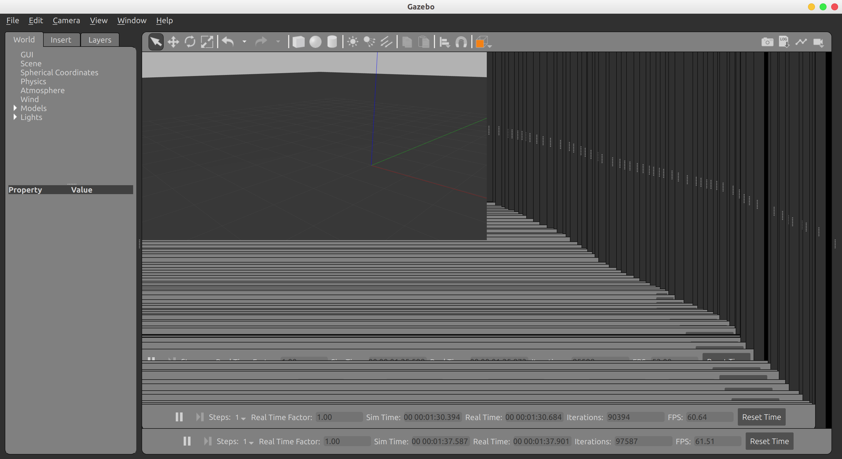Add a point light

tap(353, 42)
